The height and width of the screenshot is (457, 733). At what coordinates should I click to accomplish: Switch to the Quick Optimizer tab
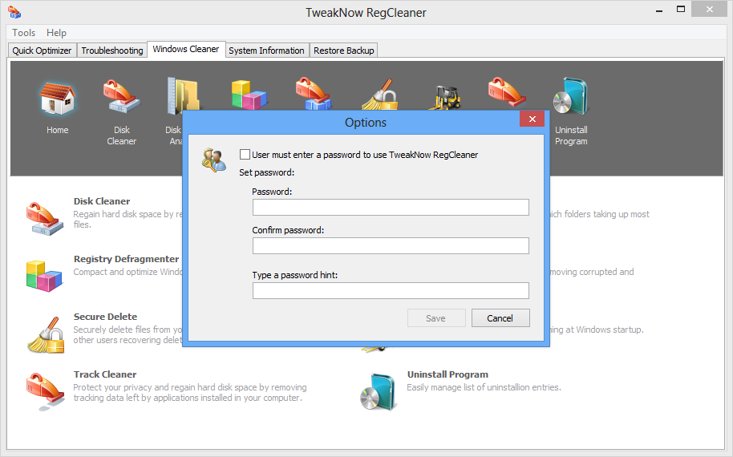pos(42,51)
